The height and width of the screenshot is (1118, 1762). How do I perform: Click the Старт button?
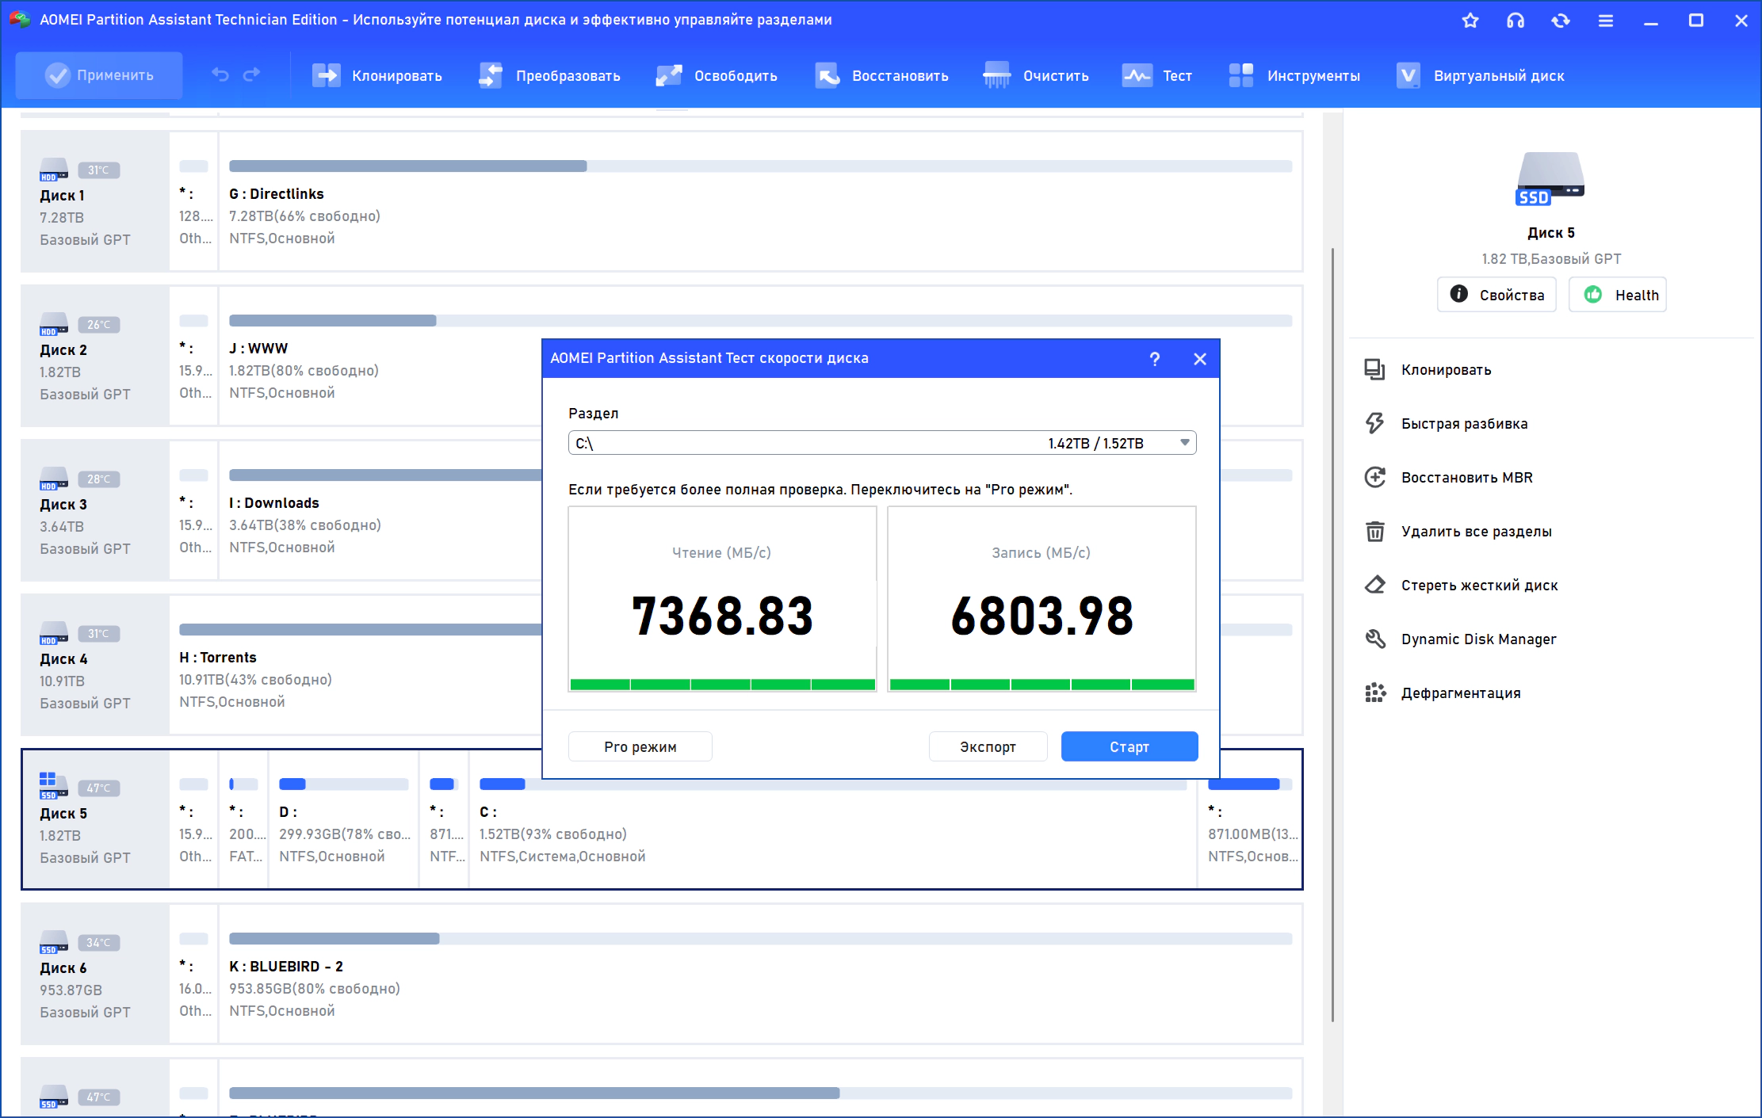[x=1129, y=746]
